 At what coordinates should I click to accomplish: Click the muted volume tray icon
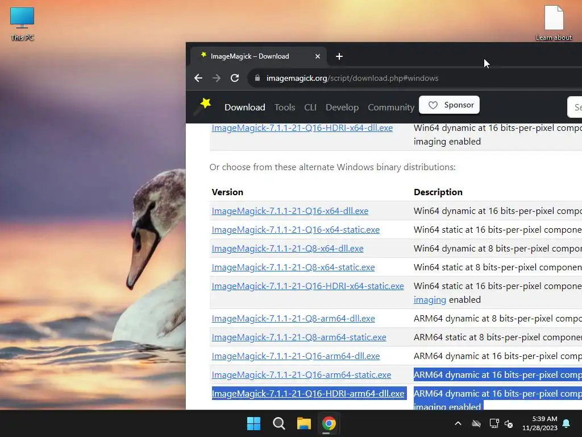coord(509,423)
